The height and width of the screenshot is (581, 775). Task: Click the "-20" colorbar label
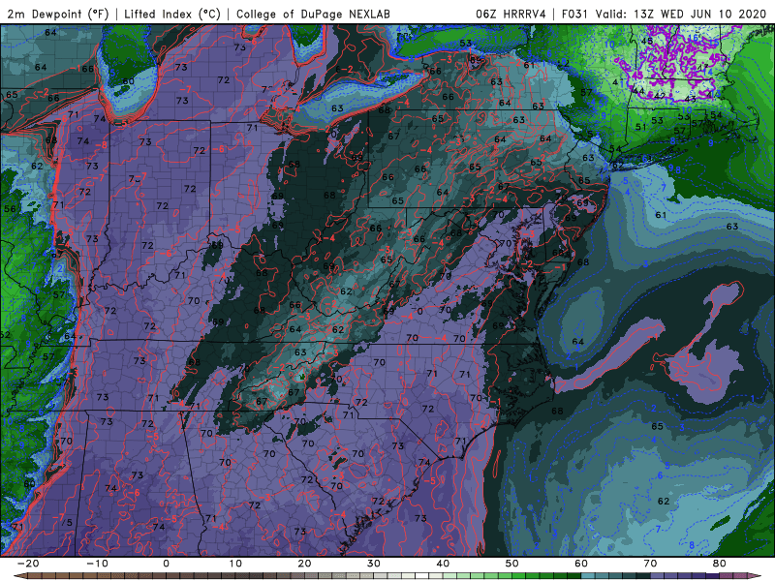click(28, 564)
